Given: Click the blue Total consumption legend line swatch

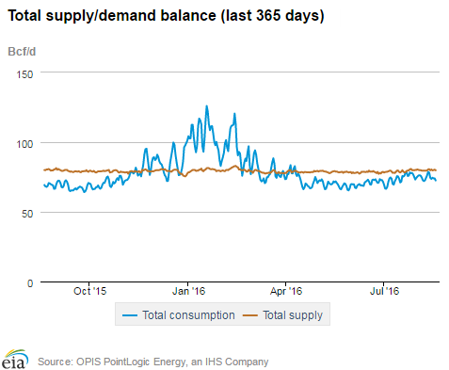Looking at the screenshot, I should 130,315.
